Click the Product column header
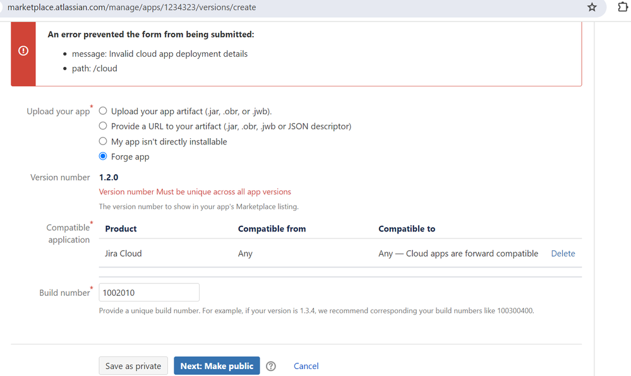 click(121, 229)
